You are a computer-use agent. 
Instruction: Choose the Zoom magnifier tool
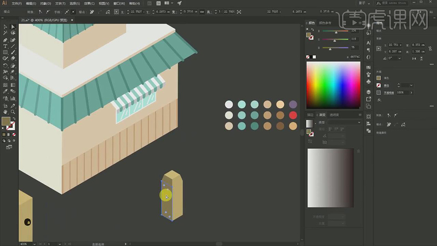(13, 112)
